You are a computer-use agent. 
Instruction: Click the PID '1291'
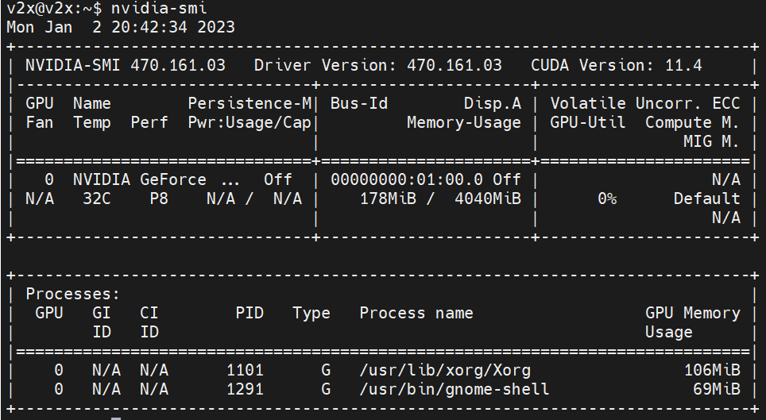click(245, 389)
